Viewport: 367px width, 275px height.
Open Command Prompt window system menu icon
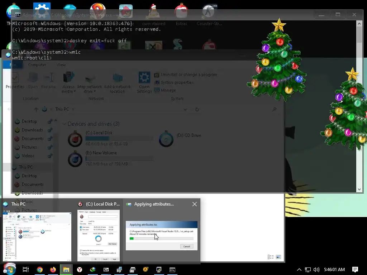(x=18, y=15)
